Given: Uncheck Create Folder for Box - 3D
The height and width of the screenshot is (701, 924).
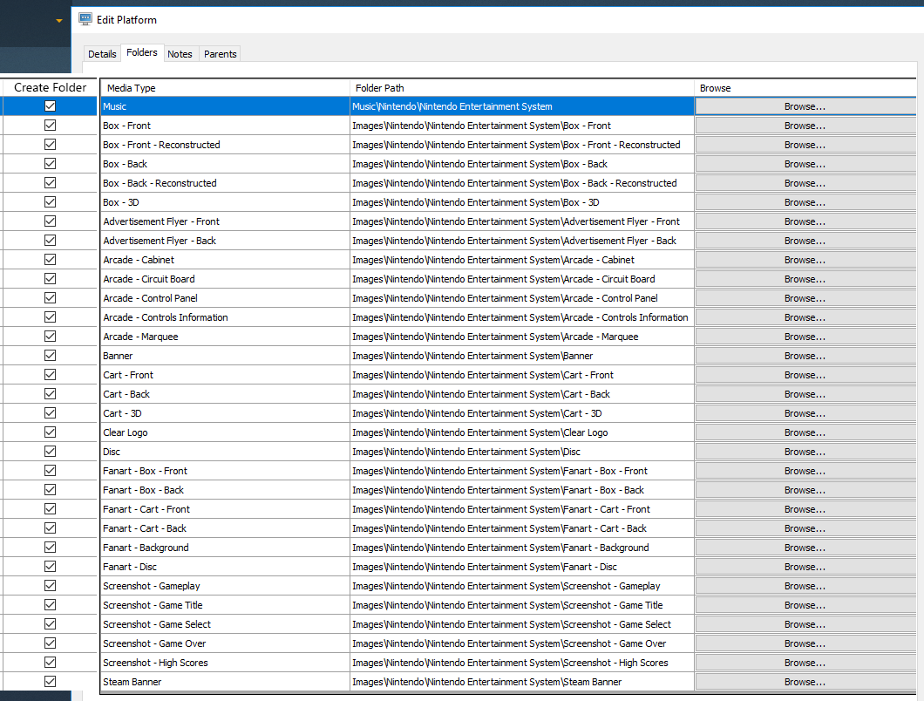Looking at the screenshot, I should pyautogui.click(x=50, y=202).
